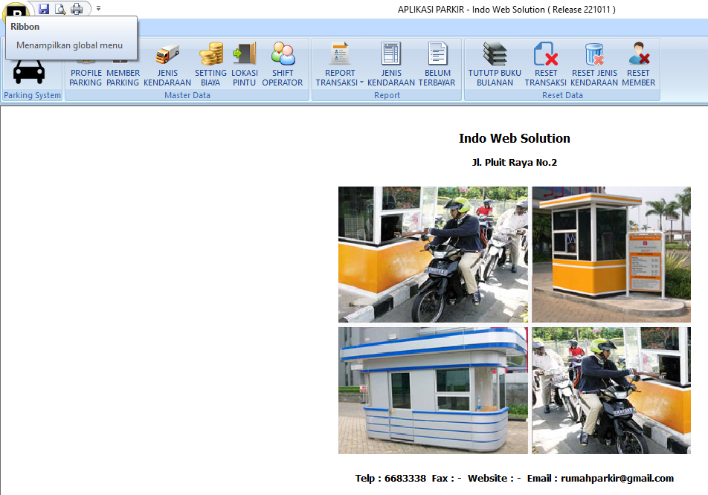Click the Save icon in quick access toolbar
This screenshot has height=495, width=708.
44,9
